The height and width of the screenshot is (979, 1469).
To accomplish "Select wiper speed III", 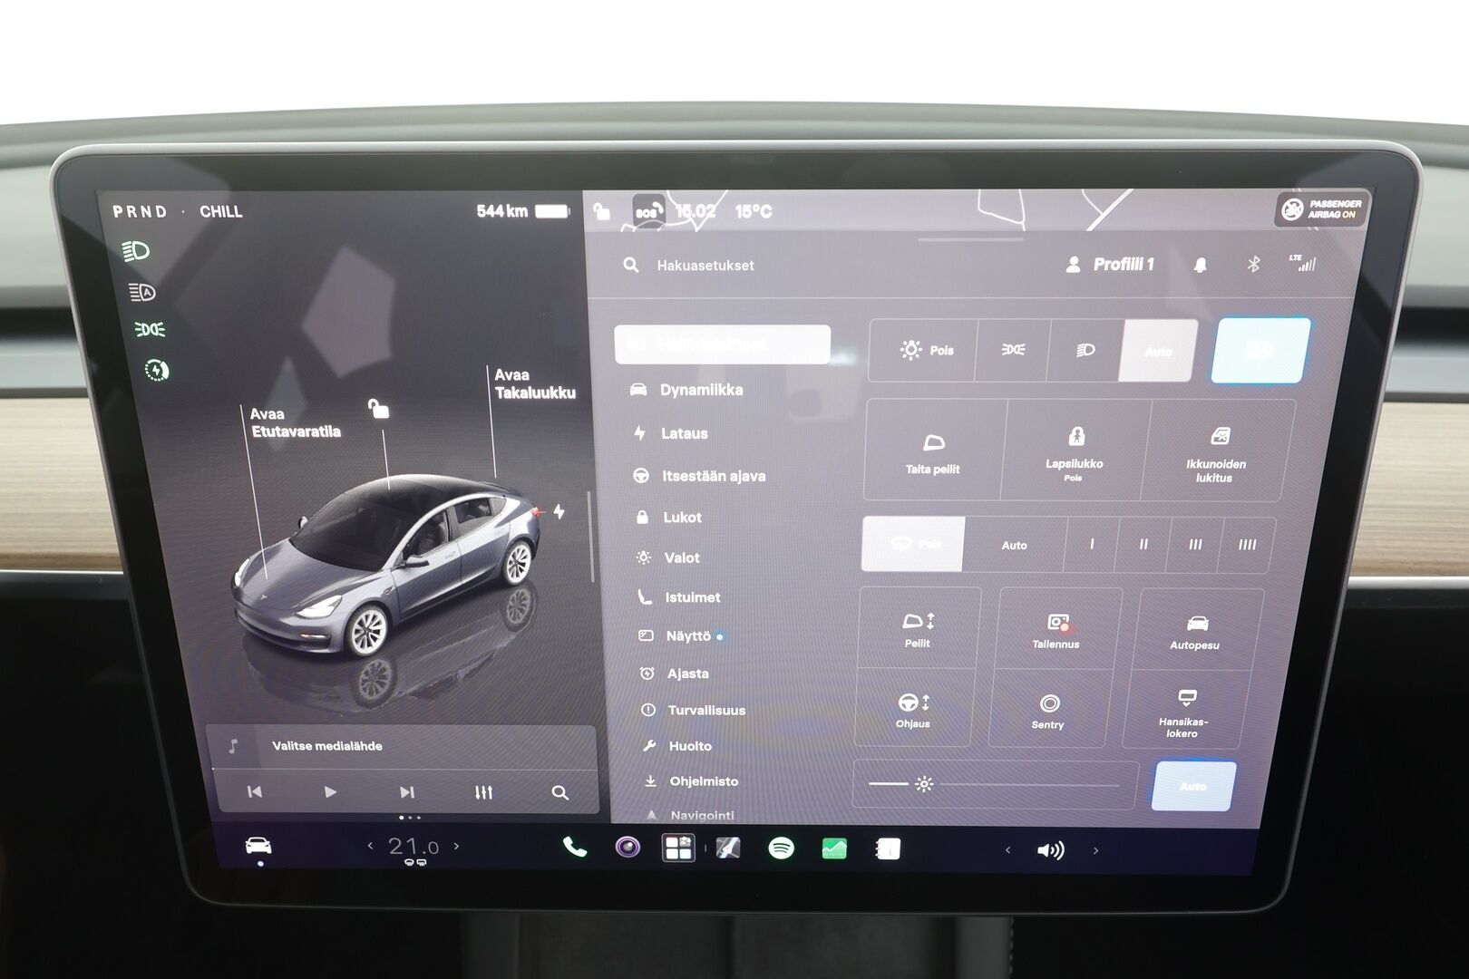I will pyautogui.click(x=1195, y=545).
